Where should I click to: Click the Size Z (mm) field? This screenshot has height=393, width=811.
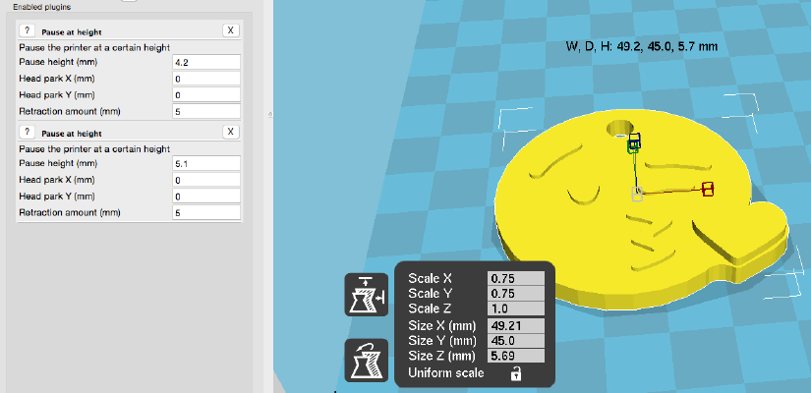coord(516,356)
